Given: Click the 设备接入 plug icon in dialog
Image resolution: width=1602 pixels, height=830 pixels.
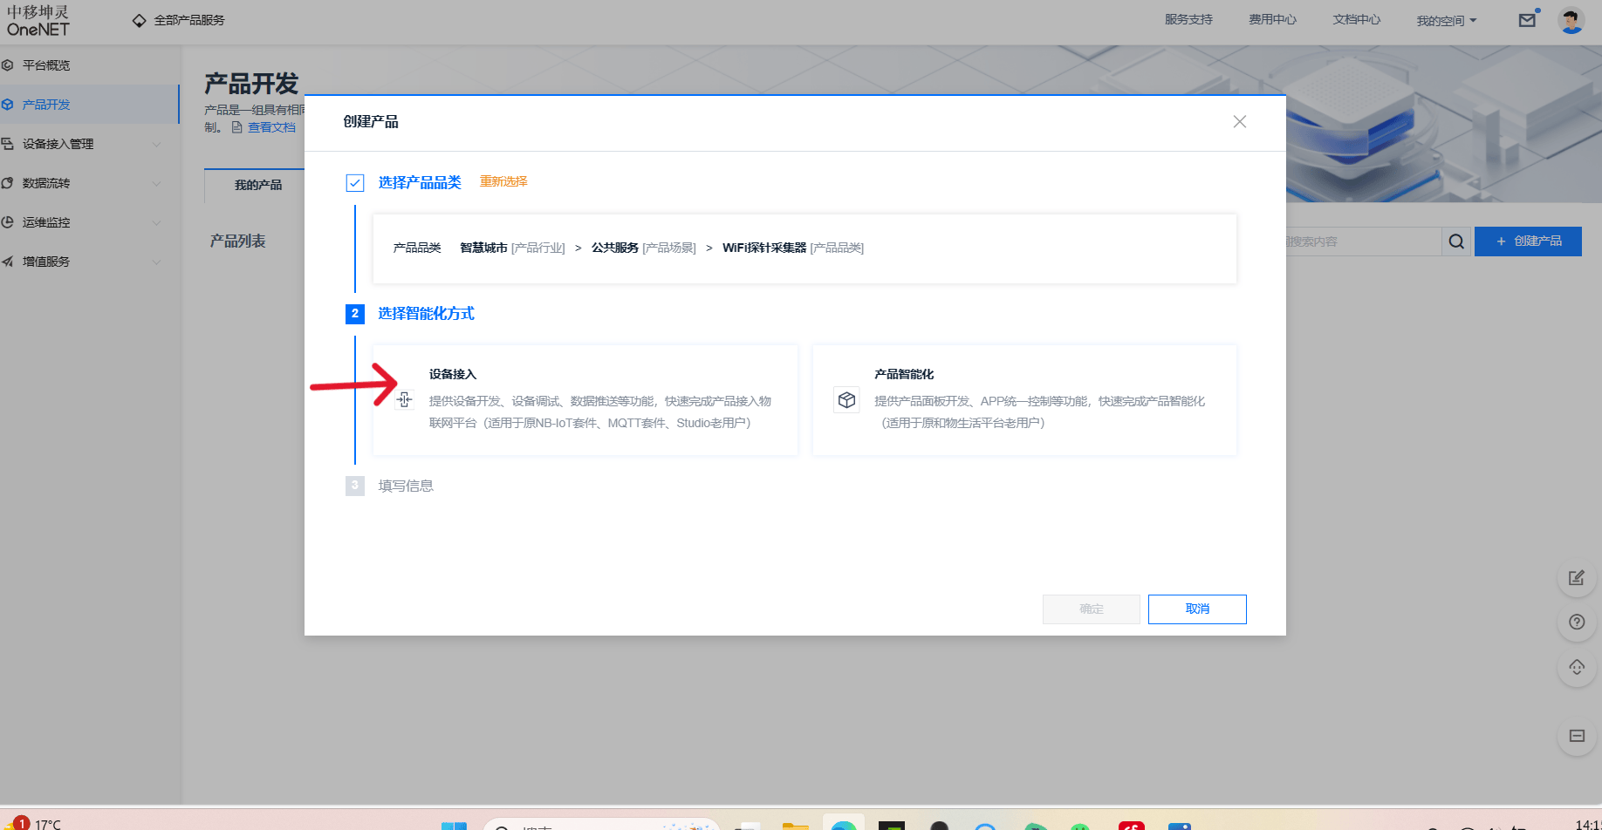Looking at the screenshot, I should [404, 399].
